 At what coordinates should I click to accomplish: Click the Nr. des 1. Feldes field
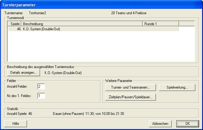click(41, 96)
